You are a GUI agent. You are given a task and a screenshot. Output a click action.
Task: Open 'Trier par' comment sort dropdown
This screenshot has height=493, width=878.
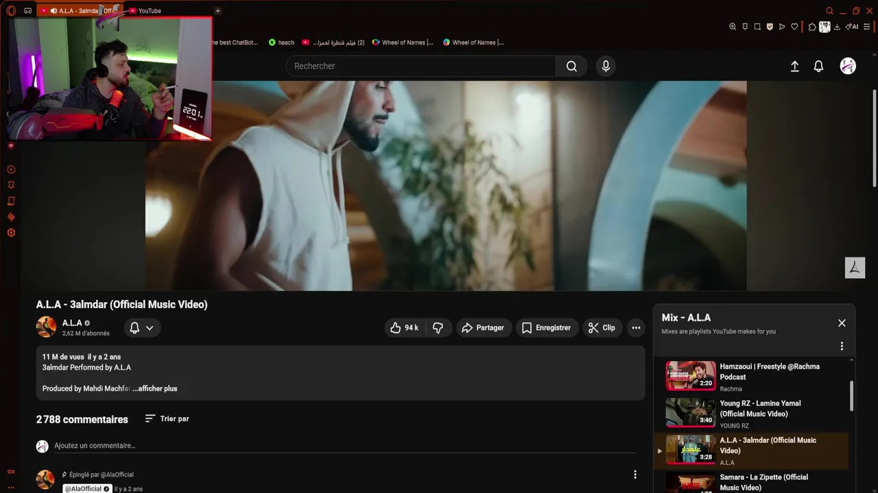point(167,418)
